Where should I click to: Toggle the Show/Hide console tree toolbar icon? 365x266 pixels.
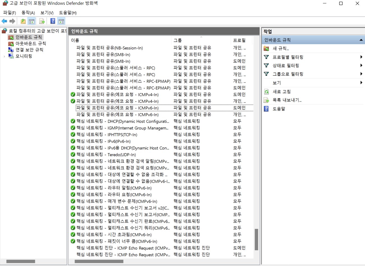tap(32, 21)
